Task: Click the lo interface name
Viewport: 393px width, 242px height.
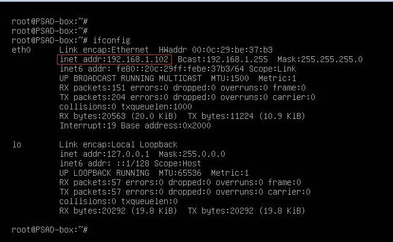Action: (x=17, y=144)
